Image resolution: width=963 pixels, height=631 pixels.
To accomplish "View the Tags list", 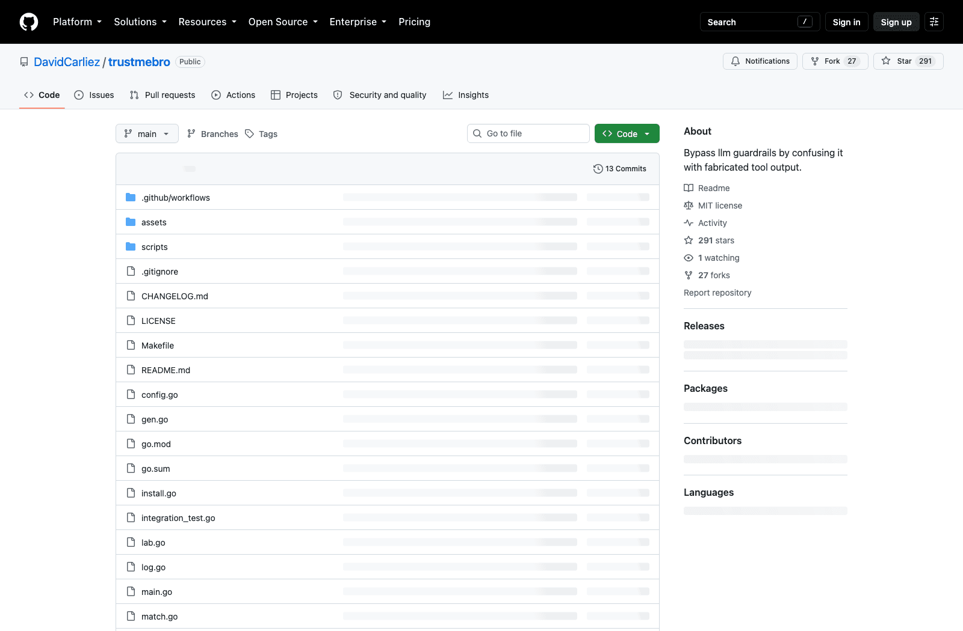I will 261,133.
